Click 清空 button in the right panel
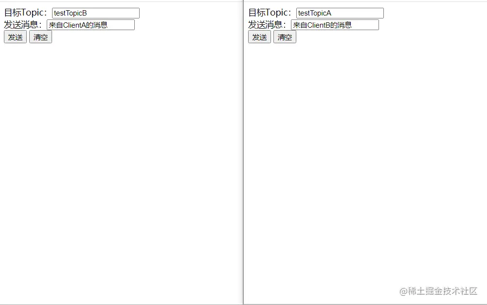The width and height of the screenshot is (487, 305). tap(285, 37)
